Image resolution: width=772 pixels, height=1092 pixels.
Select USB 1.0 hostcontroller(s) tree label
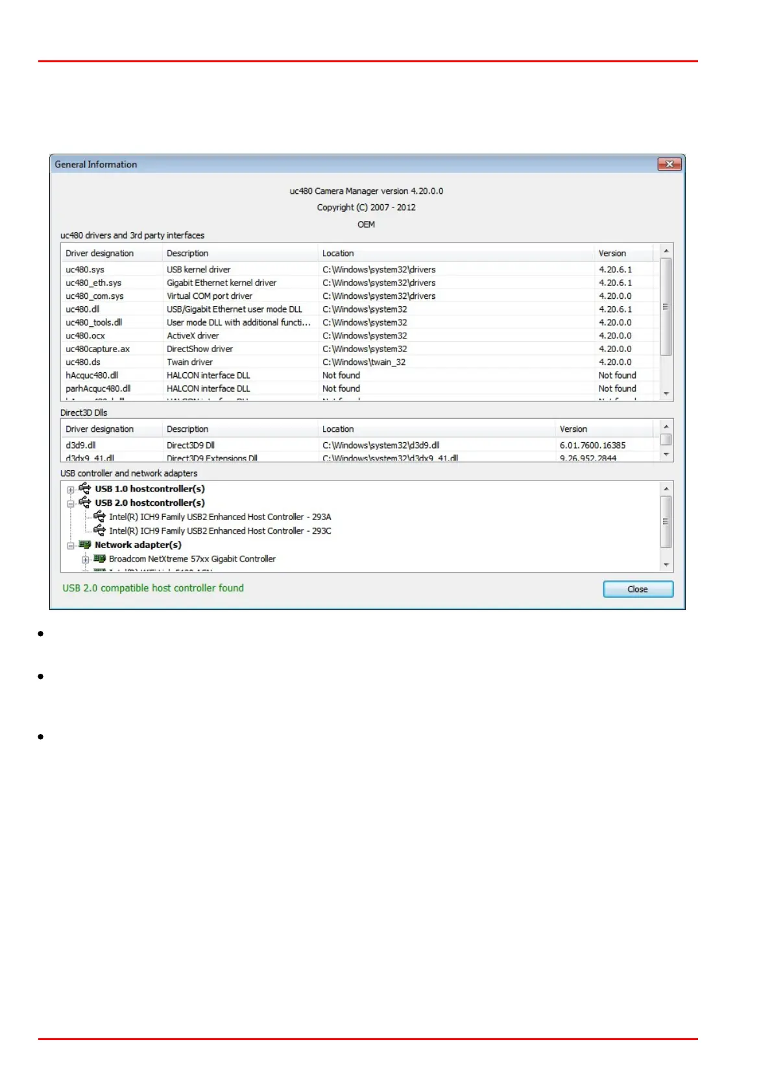(150, 489)
